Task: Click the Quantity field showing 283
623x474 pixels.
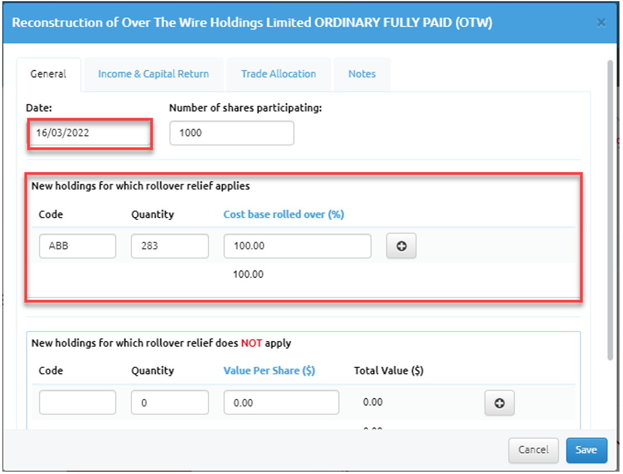Action: tap(169, 246)
